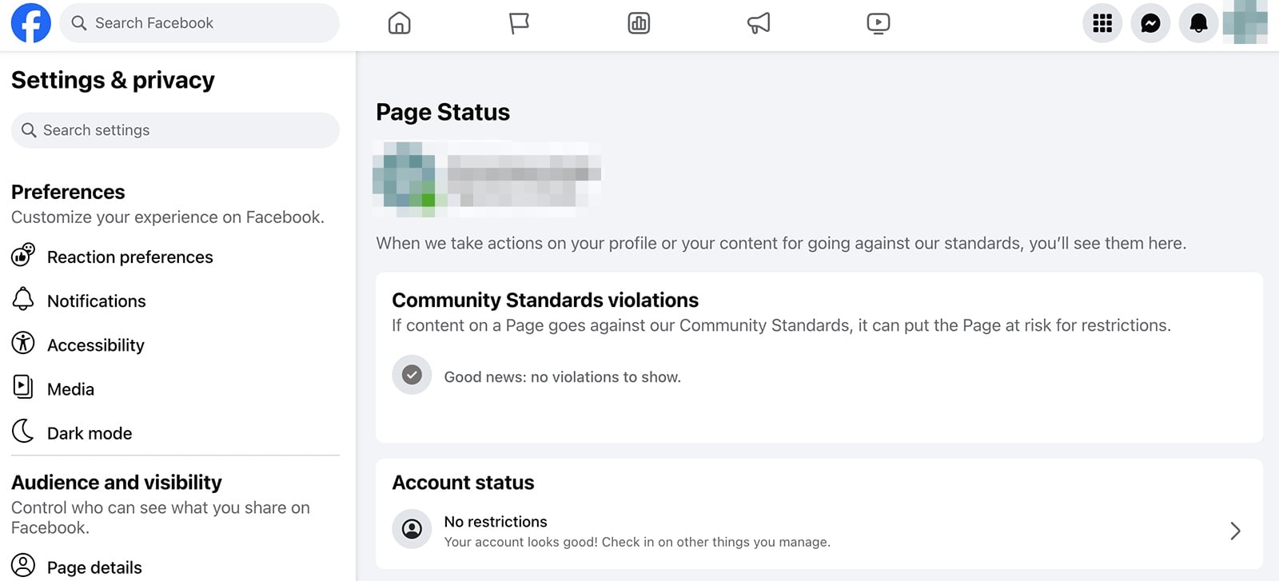Click the Pages flag icon
Screen dimensions: 1279x581
pos(519,23)
